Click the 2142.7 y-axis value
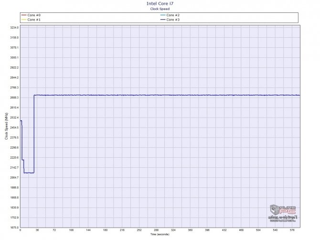 (14, 167)
